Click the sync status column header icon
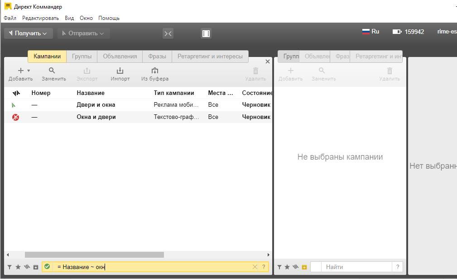Image resolution: width=457 pixels, height=279 pixels. [x=16, y=93]
